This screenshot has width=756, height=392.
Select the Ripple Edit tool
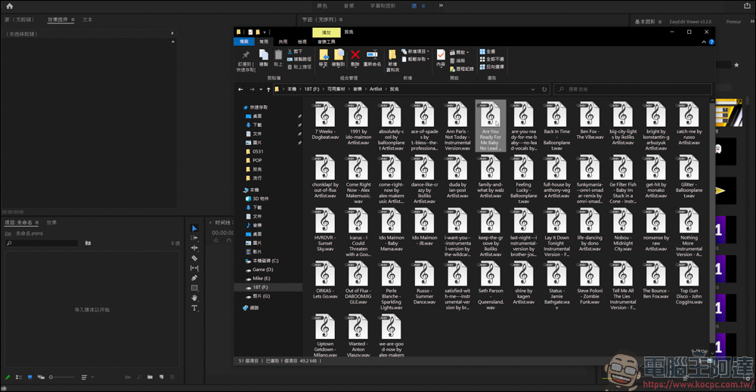coord(194,248)
